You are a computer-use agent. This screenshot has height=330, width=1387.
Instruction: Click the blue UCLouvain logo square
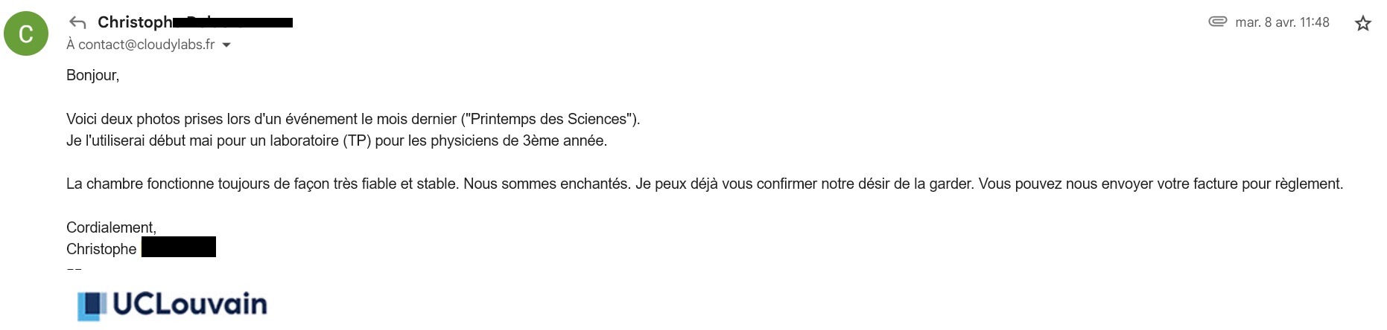[x=92, y=305]
